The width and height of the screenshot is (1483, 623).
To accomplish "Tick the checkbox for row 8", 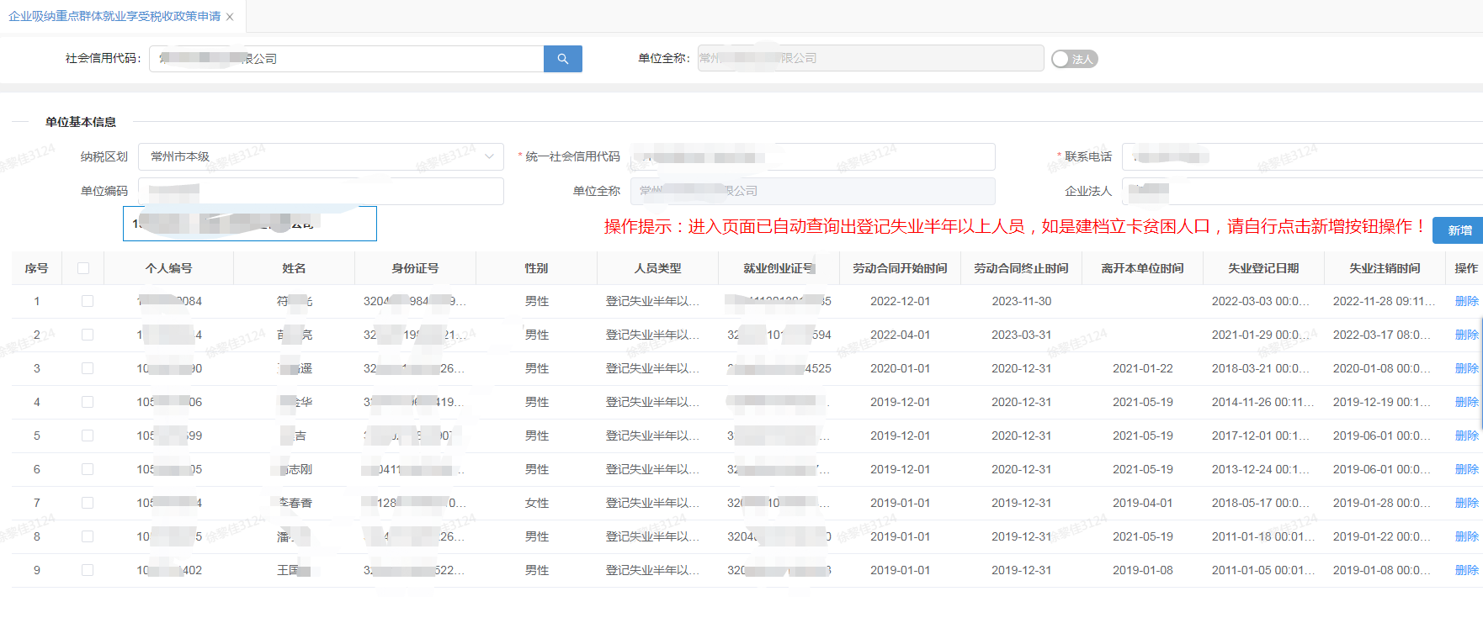I will [x=88, y=536].
